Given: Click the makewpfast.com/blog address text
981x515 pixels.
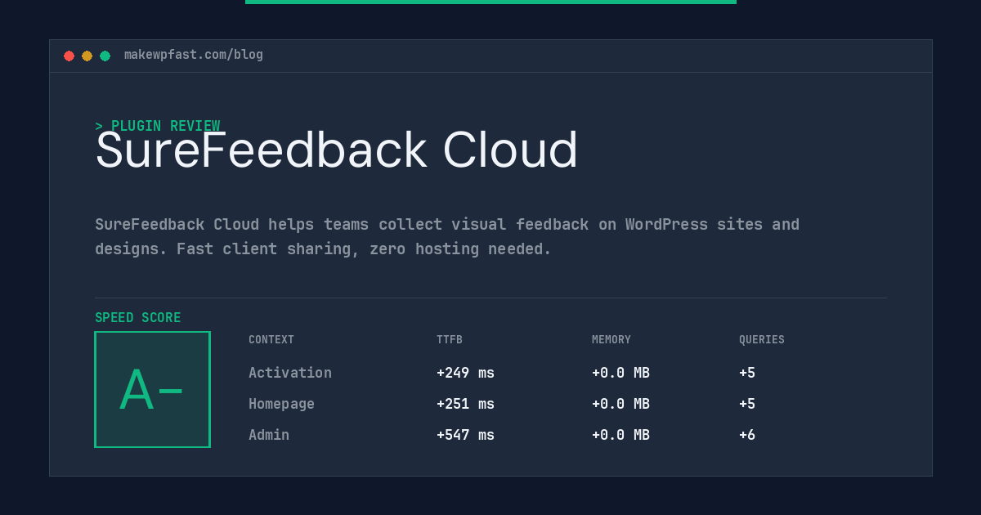Looking at the screenshot, I should [194, 55].
